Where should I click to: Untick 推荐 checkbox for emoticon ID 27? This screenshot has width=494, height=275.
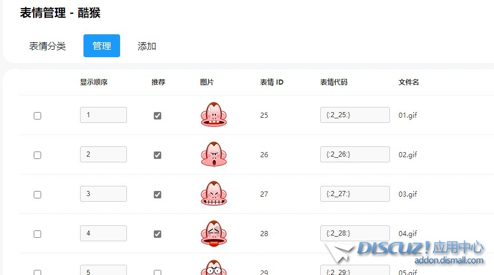click(158, 194)
